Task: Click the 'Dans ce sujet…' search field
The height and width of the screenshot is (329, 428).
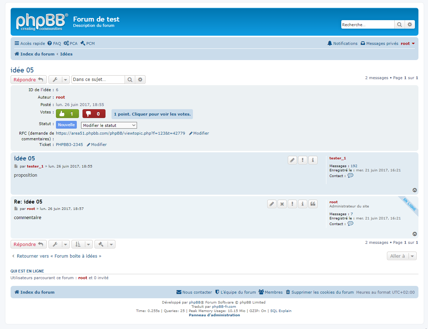Action: (98, 80)
